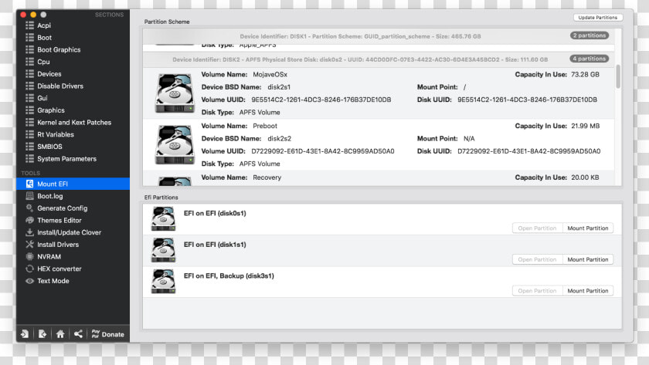649x365 pixels.
Task: Click capacity value 73.28 GB
Action: click(586, 74)
